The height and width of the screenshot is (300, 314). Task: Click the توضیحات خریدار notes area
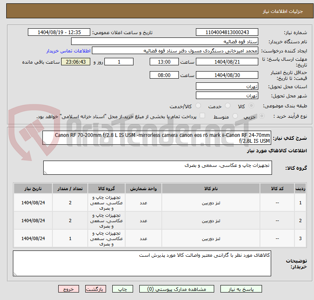click(142, 263)
